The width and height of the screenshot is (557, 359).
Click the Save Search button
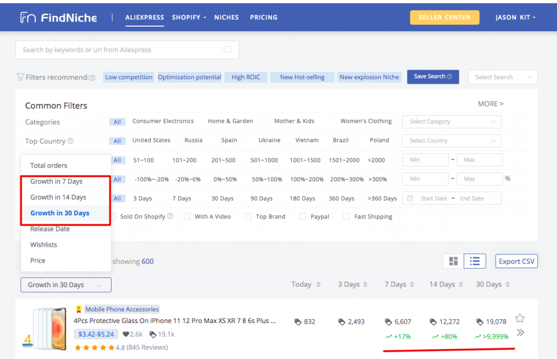point(432,77)
